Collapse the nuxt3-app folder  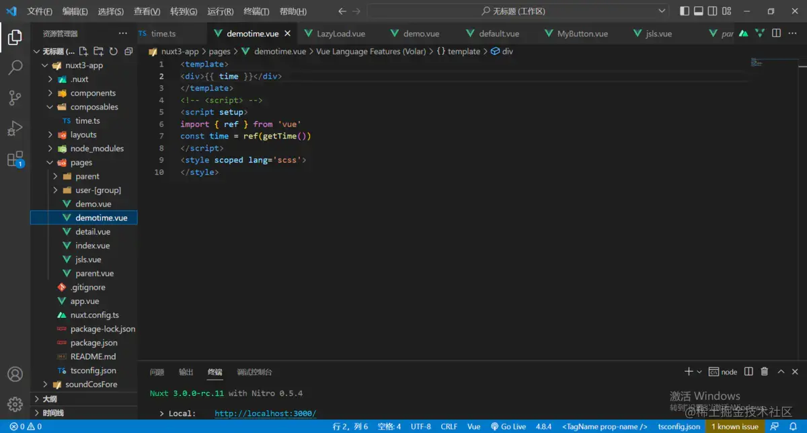[45, 65]
